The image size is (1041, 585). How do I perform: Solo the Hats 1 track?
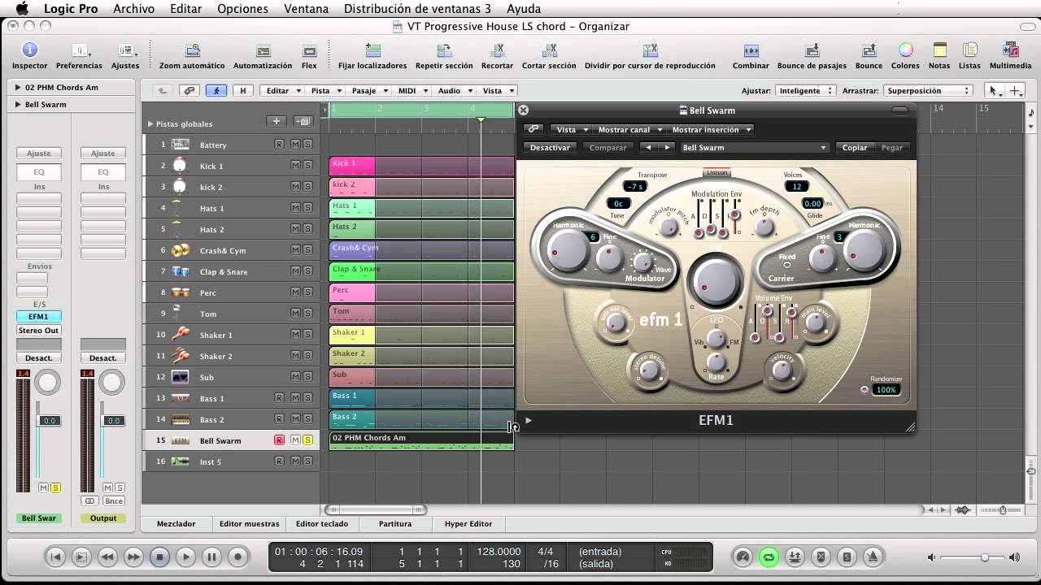point(307,208)
